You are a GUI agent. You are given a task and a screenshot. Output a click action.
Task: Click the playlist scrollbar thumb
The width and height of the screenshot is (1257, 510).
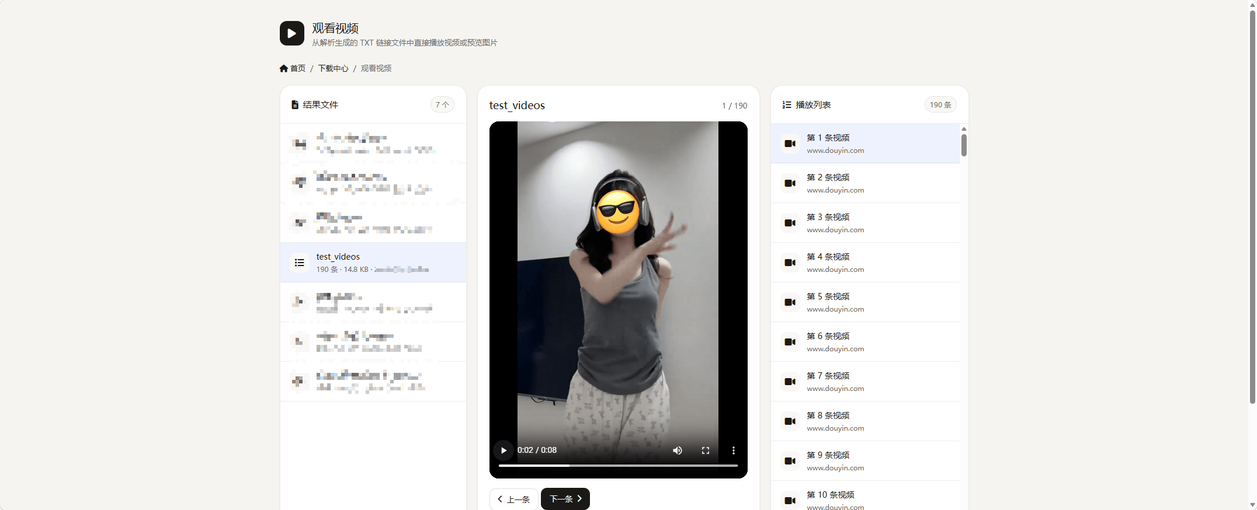[x=964, y=145]
